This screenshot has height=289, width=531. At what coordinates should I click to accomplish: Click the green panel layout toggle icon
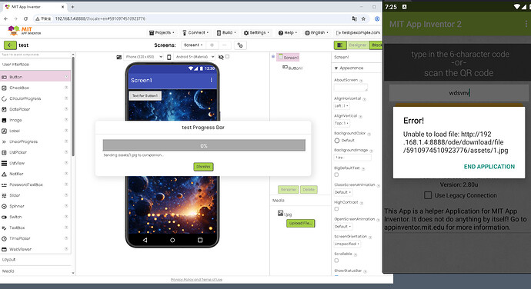pyautogui.click(x=340, y=45)
